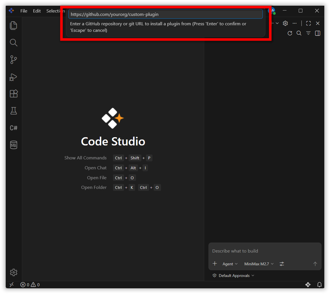Image resolution: width=330 pixels, height=294 pixels.
Task: Open the File menu
Action: pos(24,11)
